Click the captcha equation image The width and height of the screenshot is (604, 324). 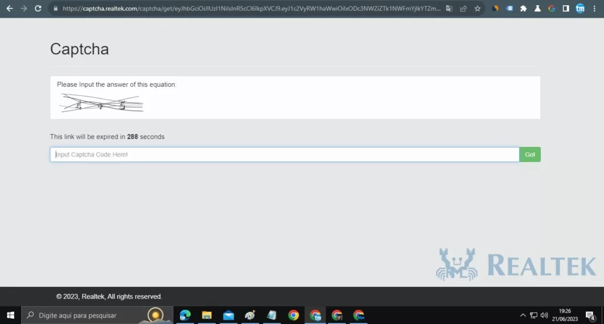tap(101, 103)
